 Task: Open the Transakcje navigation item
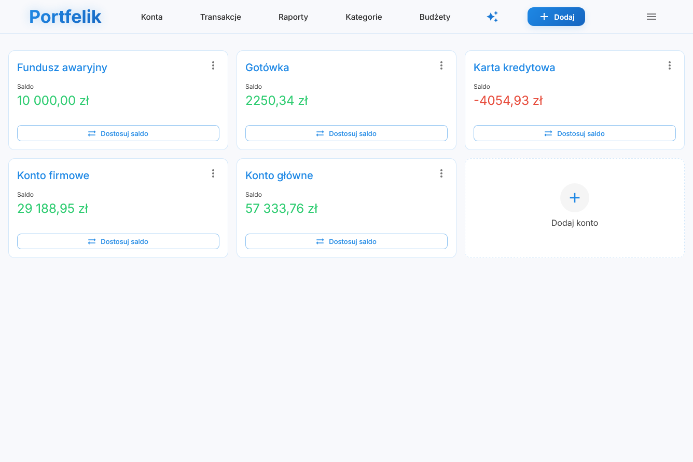(x=220, y=17)
